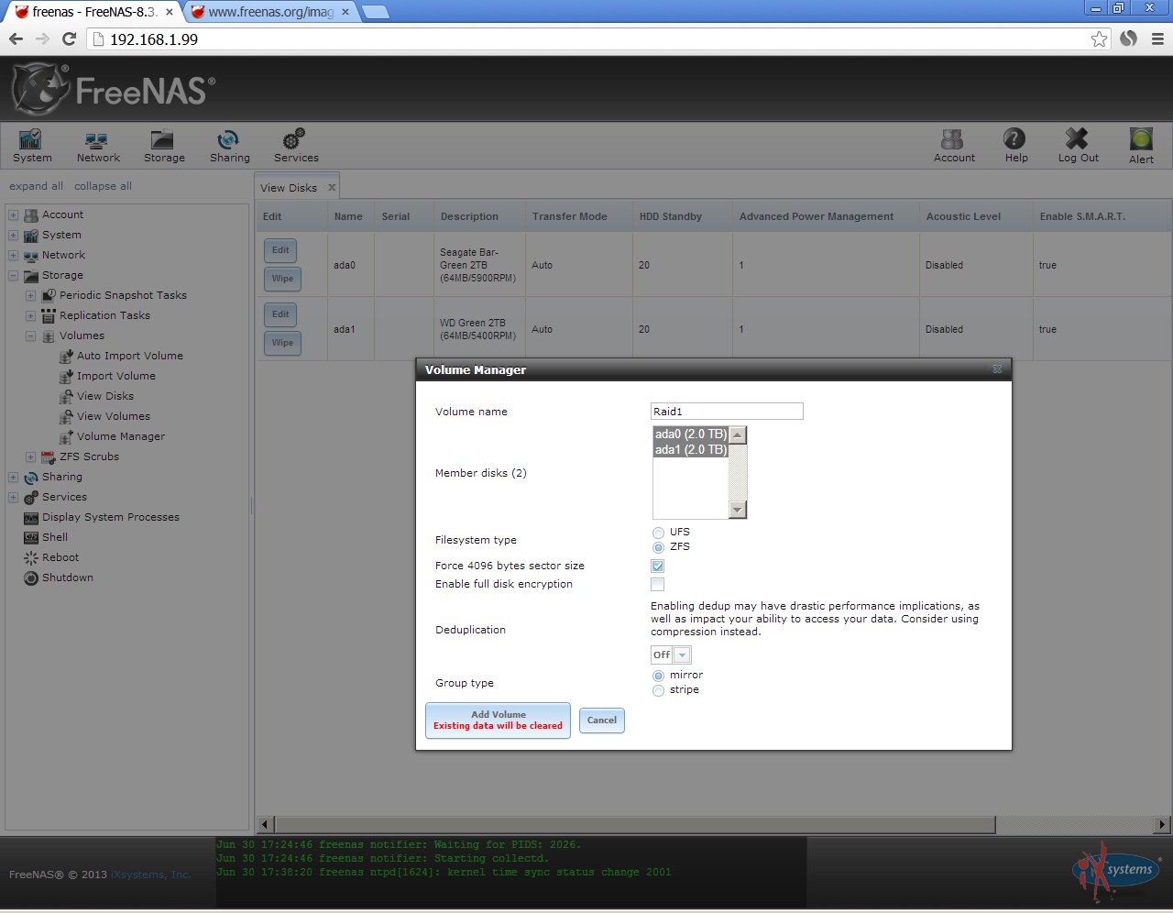Expand Replication Tasks node
The image size is (1173, 913).
(x=30, y=315)
